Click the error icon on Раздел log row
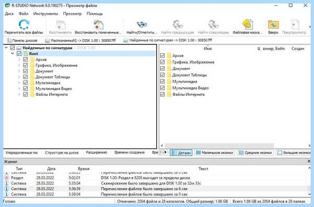This screenshot has width=314, height=207. [7, 178]
